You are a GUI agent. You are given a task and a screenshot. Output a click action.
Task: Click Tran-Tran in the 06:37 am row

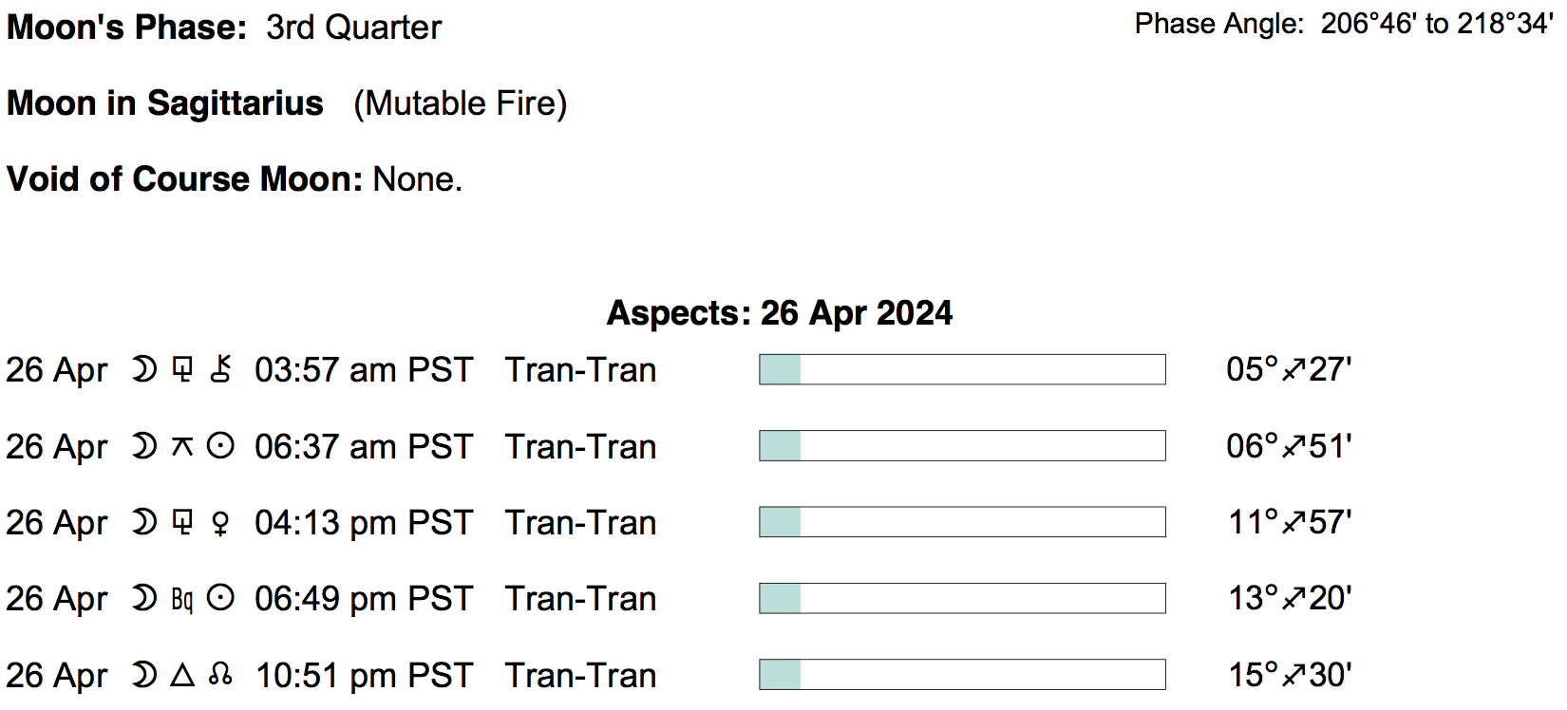click(580, 446)
